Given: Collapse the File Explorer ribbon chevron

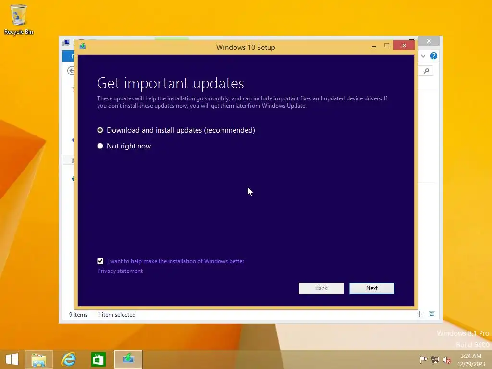Looking at the screenshot, I should pos(423,56).
